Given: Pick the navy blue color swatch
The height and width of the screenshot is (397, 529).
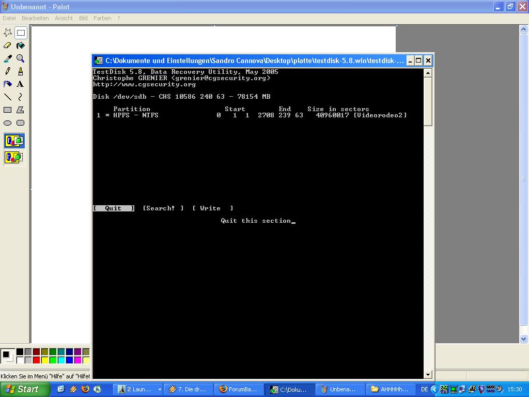Looking at the screenshot, I should (70, 352).
